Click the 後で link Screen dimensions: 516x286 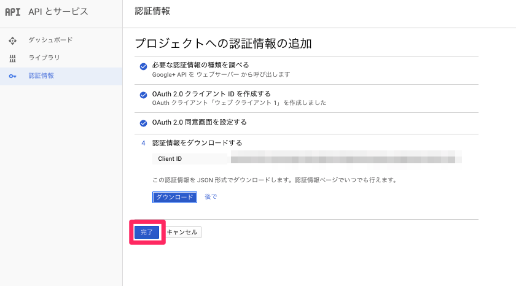click(211, 197)
